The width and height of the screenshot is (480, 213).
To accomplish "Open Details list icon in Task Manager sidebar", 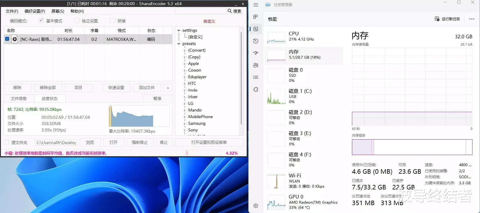I will (256, 77).
